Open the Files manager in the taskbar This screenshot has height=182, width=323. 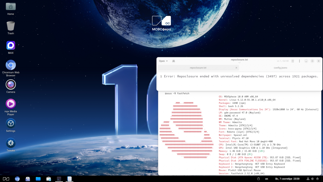tap(38, 179)
